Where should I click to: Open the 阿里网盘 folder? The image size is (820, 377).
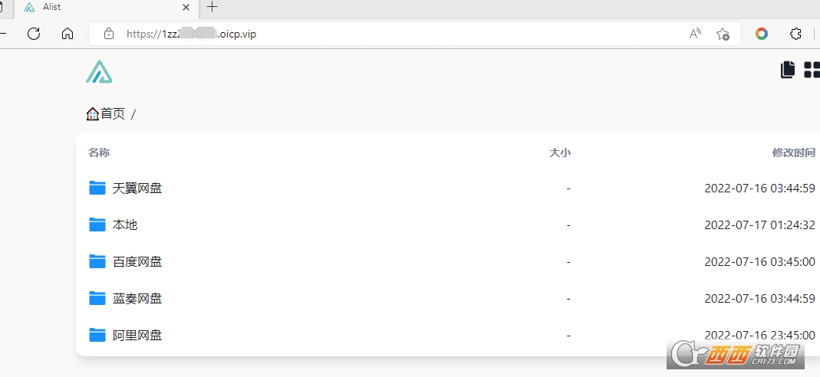coord(137,335)
